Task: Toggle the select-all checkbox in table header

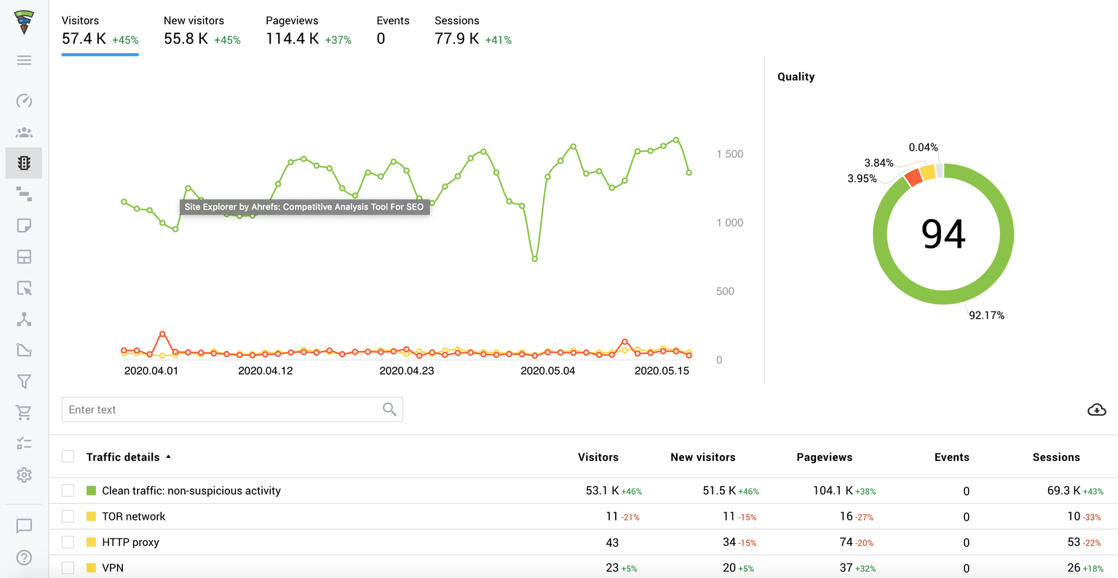Action: [x=68, y=456]
